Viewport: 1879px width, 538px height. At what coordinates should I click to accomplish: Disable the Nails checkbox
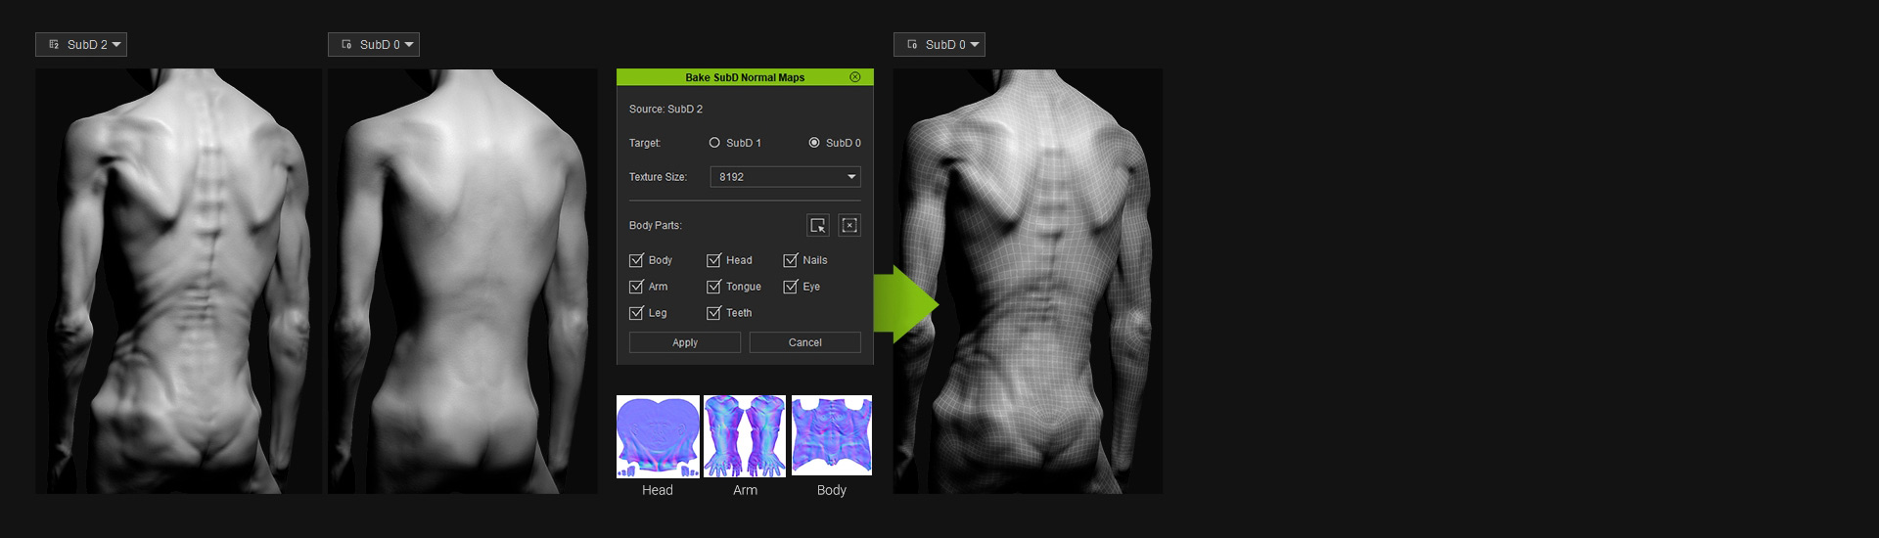tap(791, 260)
